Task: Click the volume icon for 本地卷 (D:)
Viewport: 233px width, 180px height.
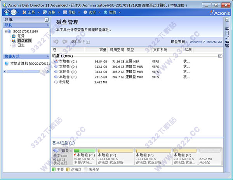Action: pyautogui.click(x=56, y=67)
